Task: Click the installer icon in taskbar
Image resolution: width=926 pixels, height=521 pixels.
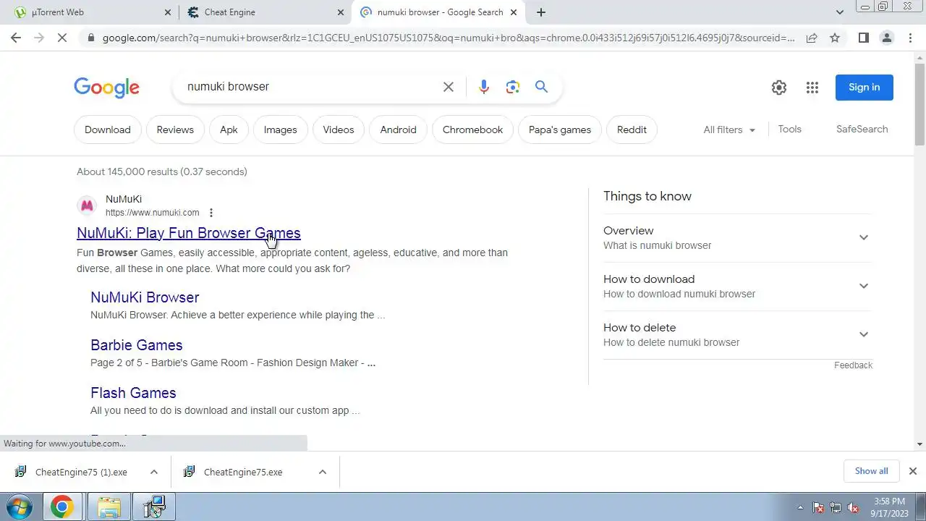Action: (154, 507)
